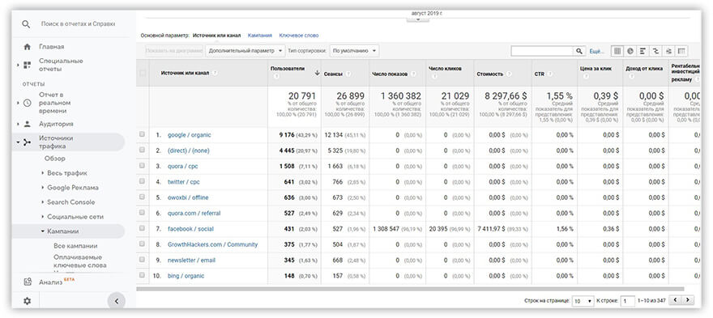Switch to performance bar view icon
Screen dimensions: 713x318
coord(643,51)
